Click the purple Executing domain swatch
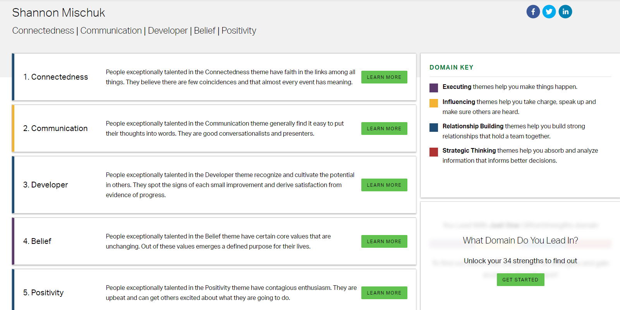Screen dimensions: 620x310 [434, 88]
